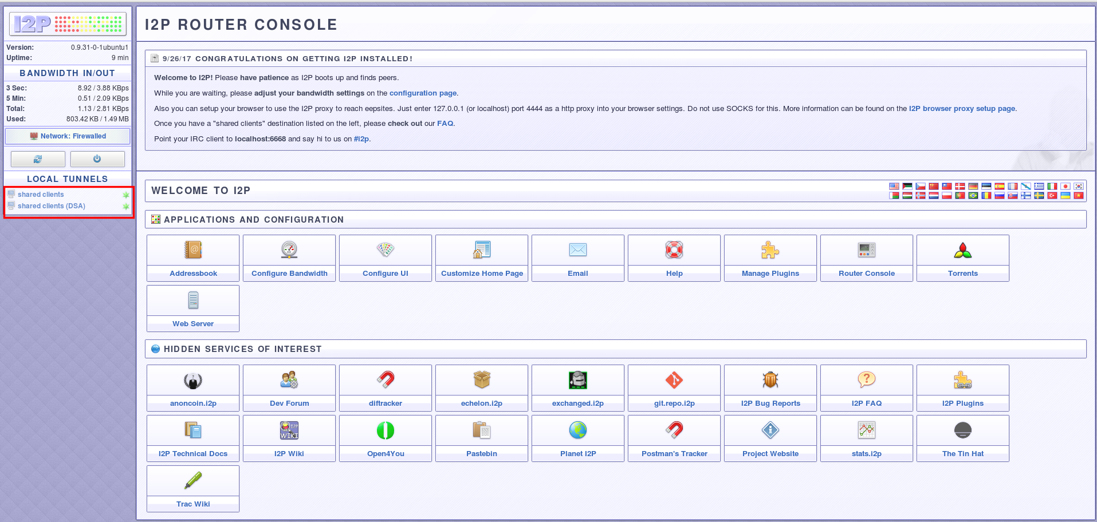Viewport: 1097px width, 522px height.
Task: Open the I2P browser proxy setup page link
Action: point(962,109)
